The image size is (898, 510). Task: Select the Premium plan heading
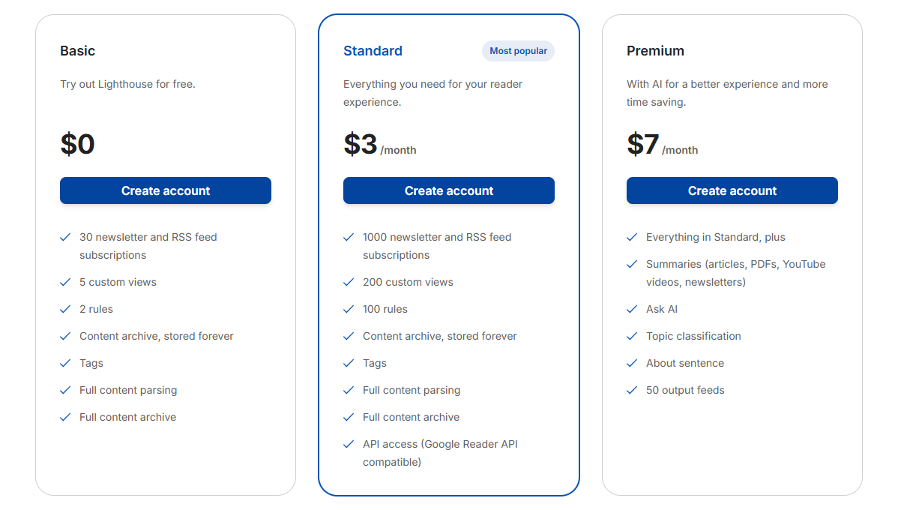[655, 51]
